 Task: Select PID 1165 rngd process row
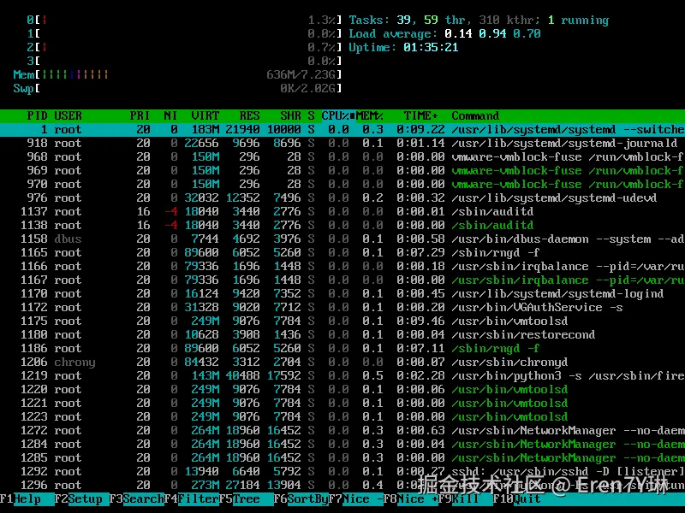click(342, 252)
